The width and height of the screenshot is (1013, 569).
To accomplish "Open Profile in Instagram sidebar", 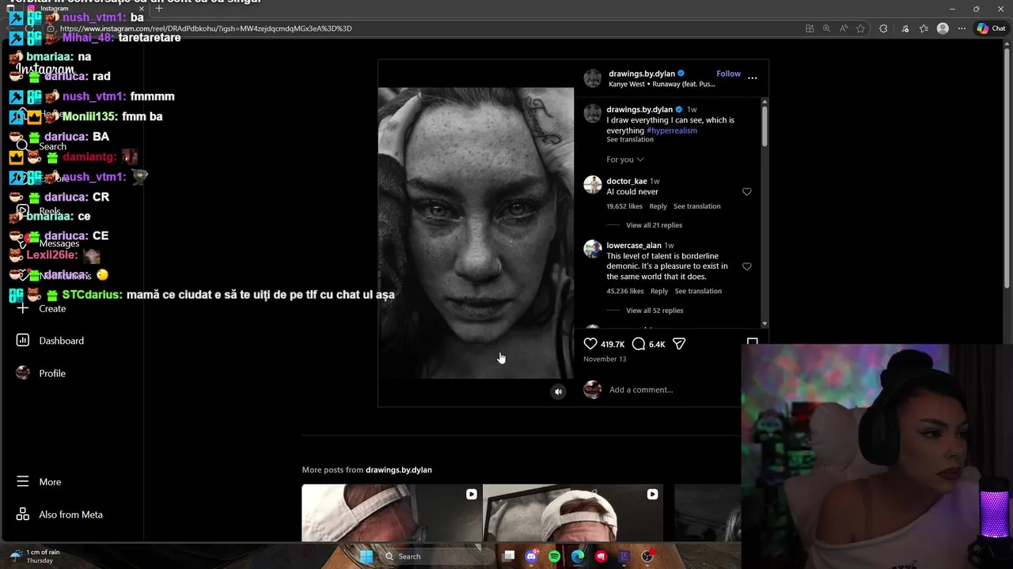I will 52,373.
